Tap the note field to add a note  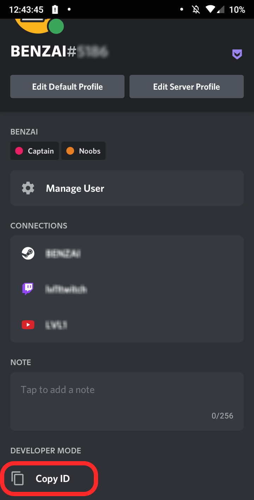[127, 401]
